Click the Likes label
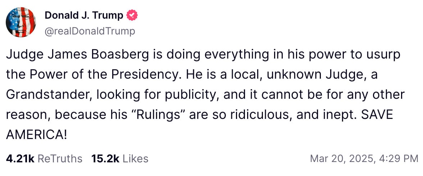 pyautogui.click(x=136, y=158)
